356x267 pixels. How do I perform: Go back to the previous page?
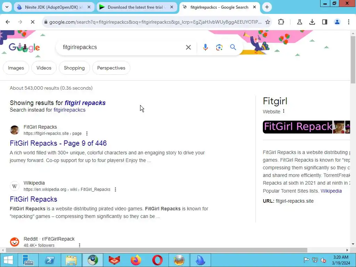(8, 22)
